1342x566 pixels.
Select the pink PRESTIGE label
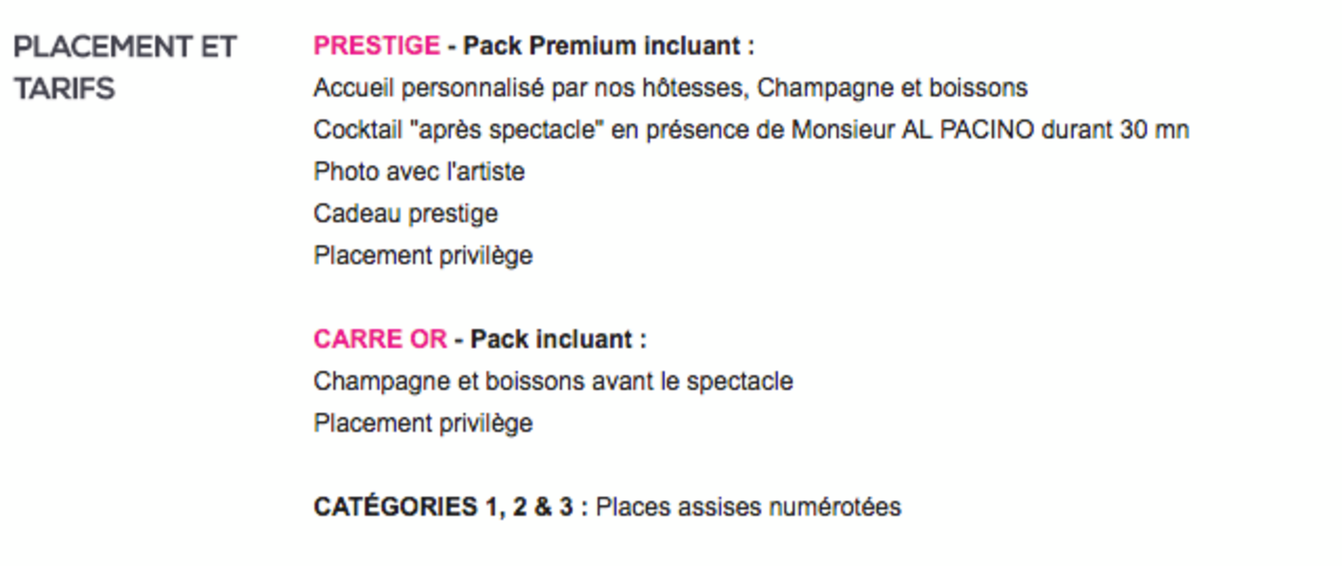[376, 46]
